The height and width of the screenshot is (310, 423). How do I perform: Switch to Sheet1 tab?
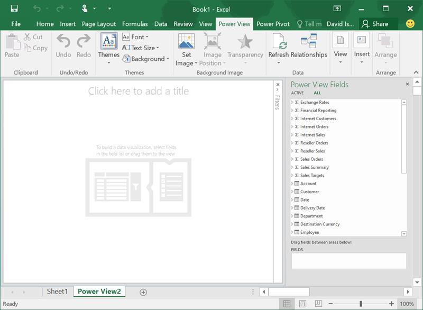(57, 291)
